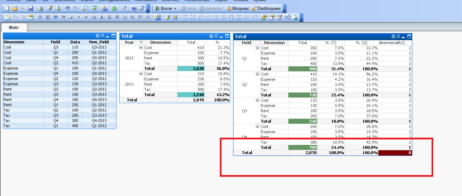This screenshot has height=196, width=462.
Task: Click the New document icon
Action: coord(7,8)
